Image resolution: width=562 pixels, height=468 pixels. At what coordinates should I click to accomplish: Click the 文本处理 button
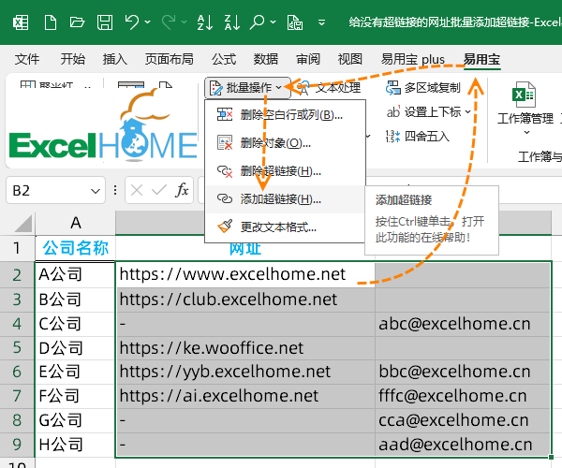[x=330, y=88]
